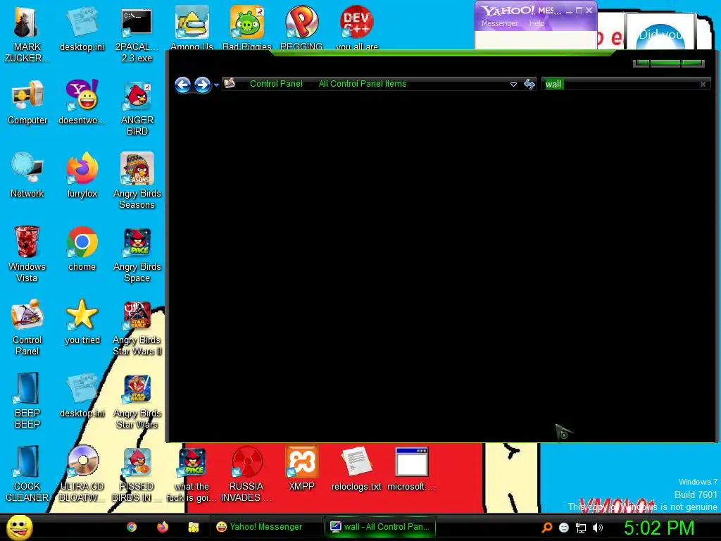Refresh the Control Panel view
Viewport: 721px width, 541px height.
pyautogui.click(x=529, y=85)
